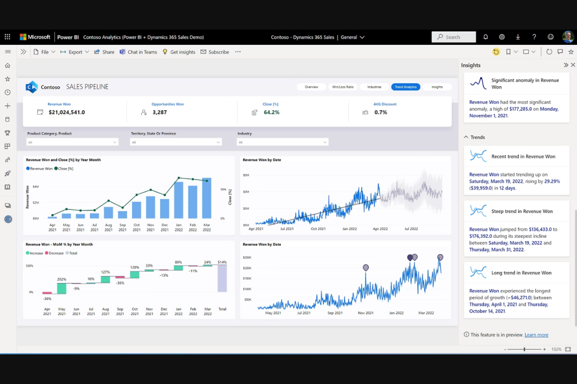Click the Learn more link
This screenshot has width=577, height=384.
(536, 335)
